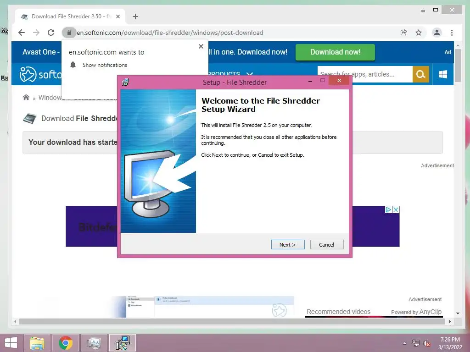Click the Search for apps field
Image resolution: width=470 pixels, height=352 pixels.
(365, 74)
